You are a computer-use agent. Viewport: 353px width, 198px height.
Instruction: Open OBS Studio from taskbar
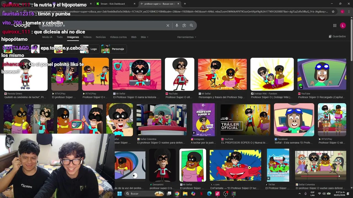(226, 194)
